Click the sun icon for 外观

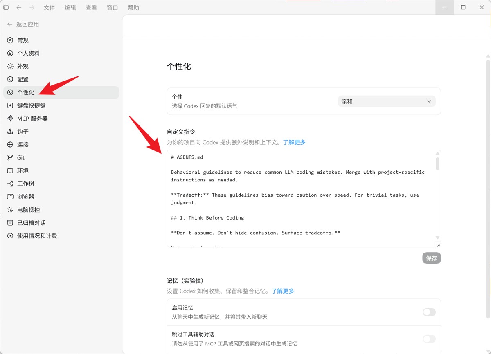tap(10, 66)
